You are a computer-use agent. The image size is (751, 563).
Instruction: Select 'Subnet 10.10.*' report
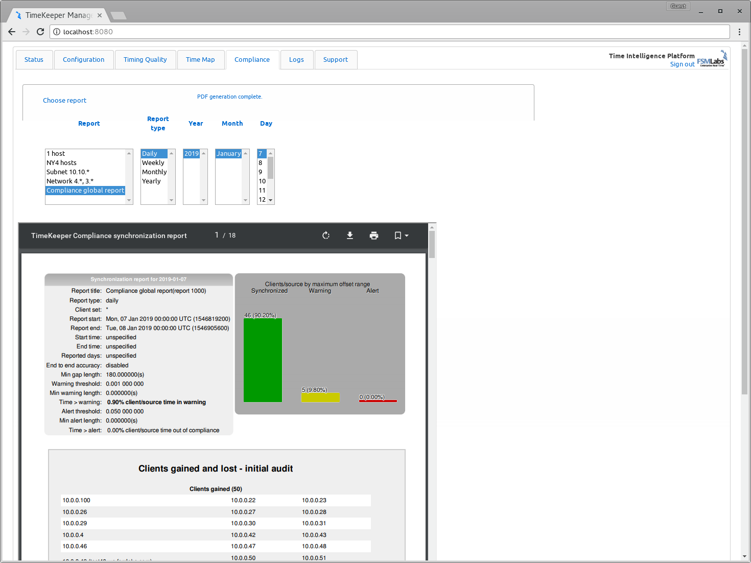pos(85,172)
